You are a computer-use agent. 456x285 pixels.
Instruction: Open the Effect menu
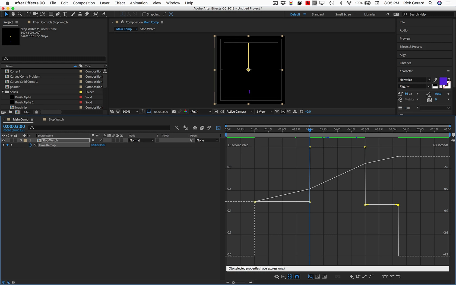120,3
